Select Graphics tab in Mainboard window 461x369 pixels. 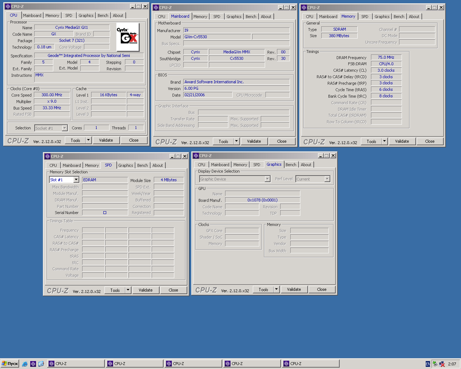click(x=234, y=17)
